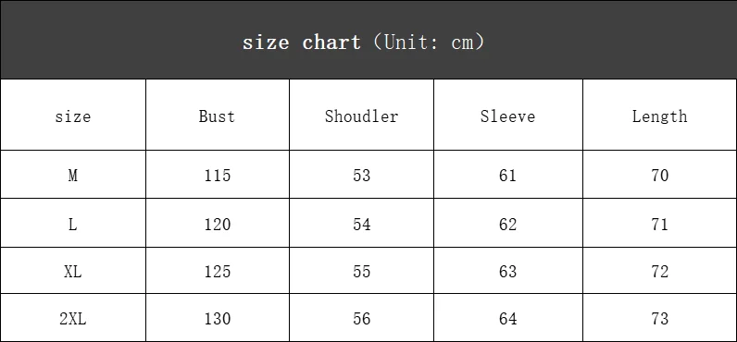Click the 'L' size row label

click(73, 225)
